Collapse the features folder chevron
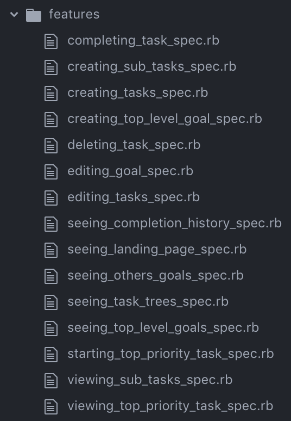291x421 pixels. click(14, 14)
